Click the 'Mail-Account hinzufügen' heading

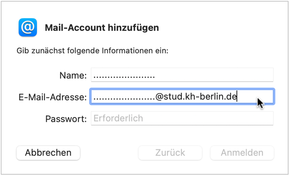[102, 28]
